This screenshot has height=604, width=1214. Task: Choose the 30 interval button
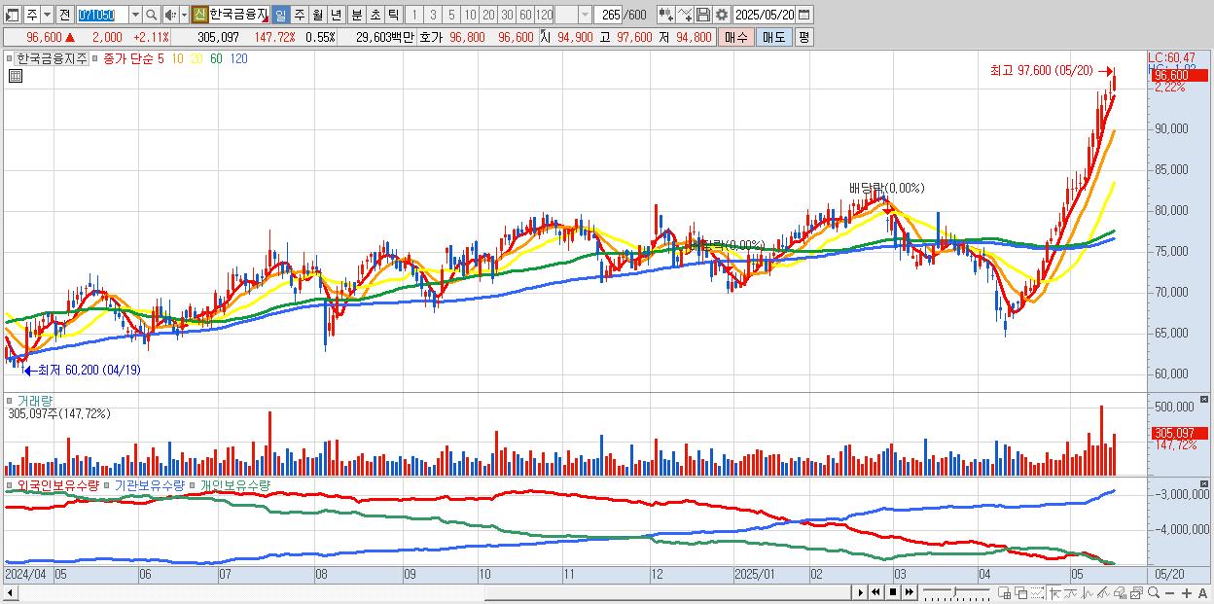pos(507,15)
